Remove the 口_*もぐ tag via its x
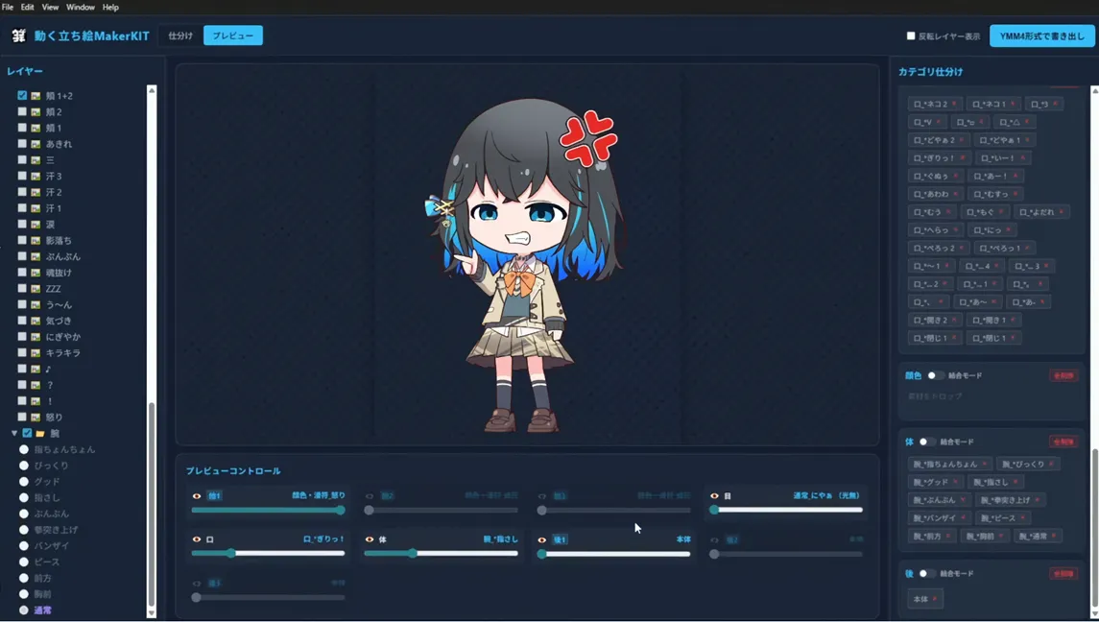Viewport: 1099px width, 622px height. [x=1001, y=212]
